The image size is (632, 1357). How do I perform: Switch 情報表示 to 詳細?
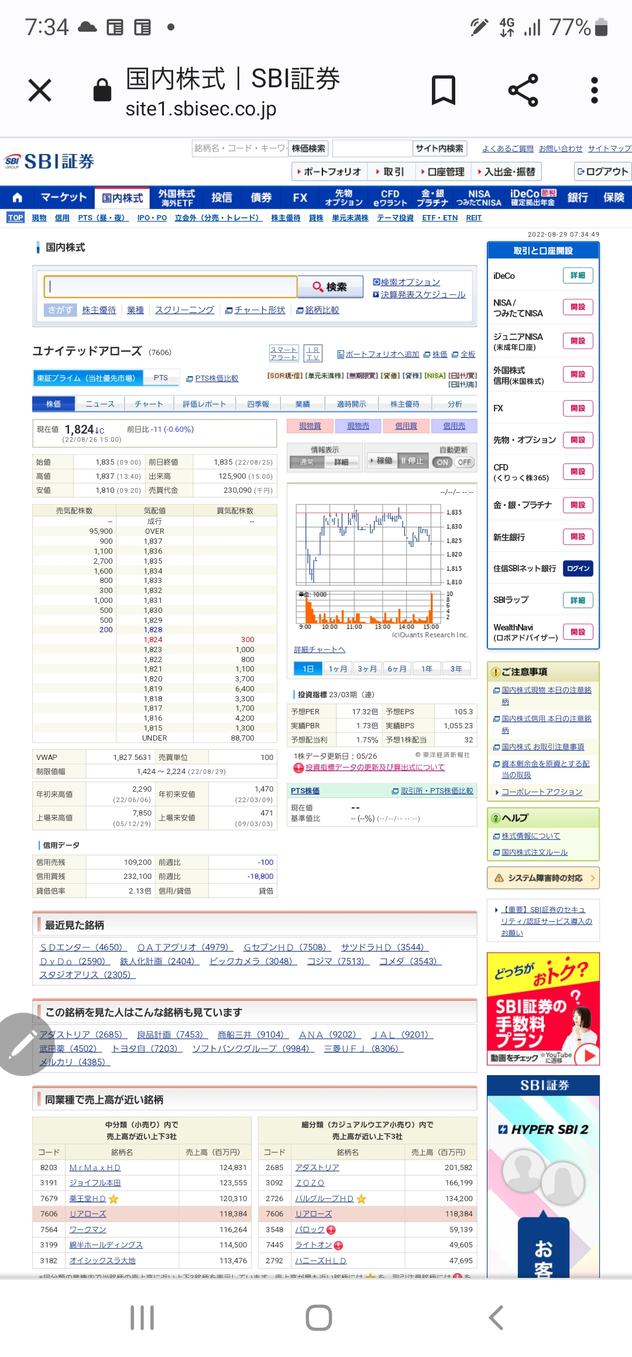[x=341, y=462]
